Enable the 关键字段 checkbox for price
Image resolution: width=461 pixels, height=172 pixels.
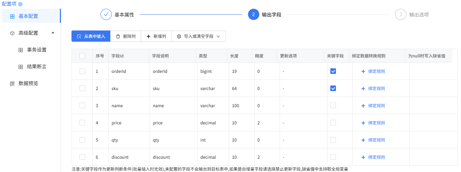[x=333, y=123]
